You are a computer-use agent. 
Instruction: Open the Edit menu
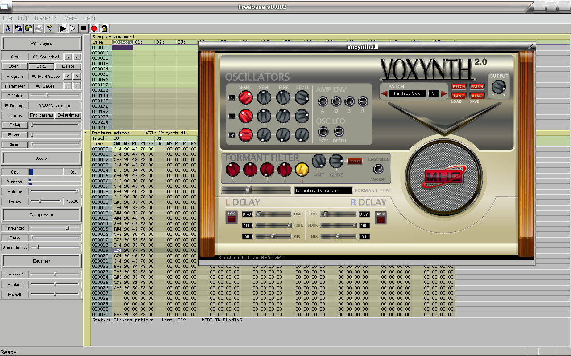click(x=23, y=18)
